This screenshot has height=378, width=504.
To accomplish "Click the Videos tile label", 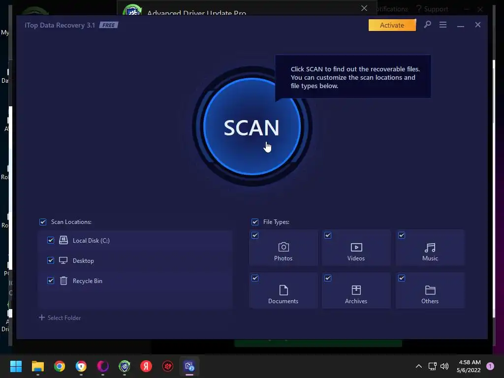I will click(356, 258).
